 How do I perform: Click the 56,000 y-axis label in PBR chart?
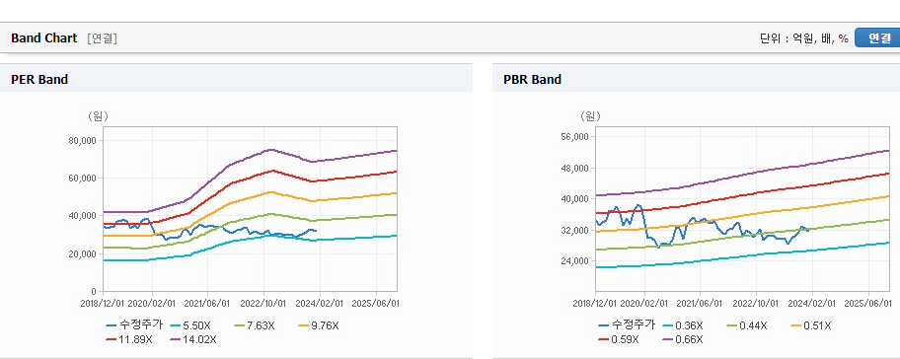[575, 137]
